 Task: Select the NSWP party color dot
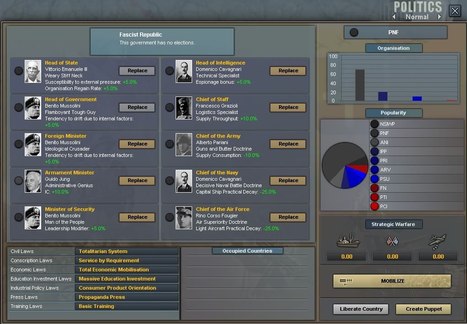pos(374,124)
